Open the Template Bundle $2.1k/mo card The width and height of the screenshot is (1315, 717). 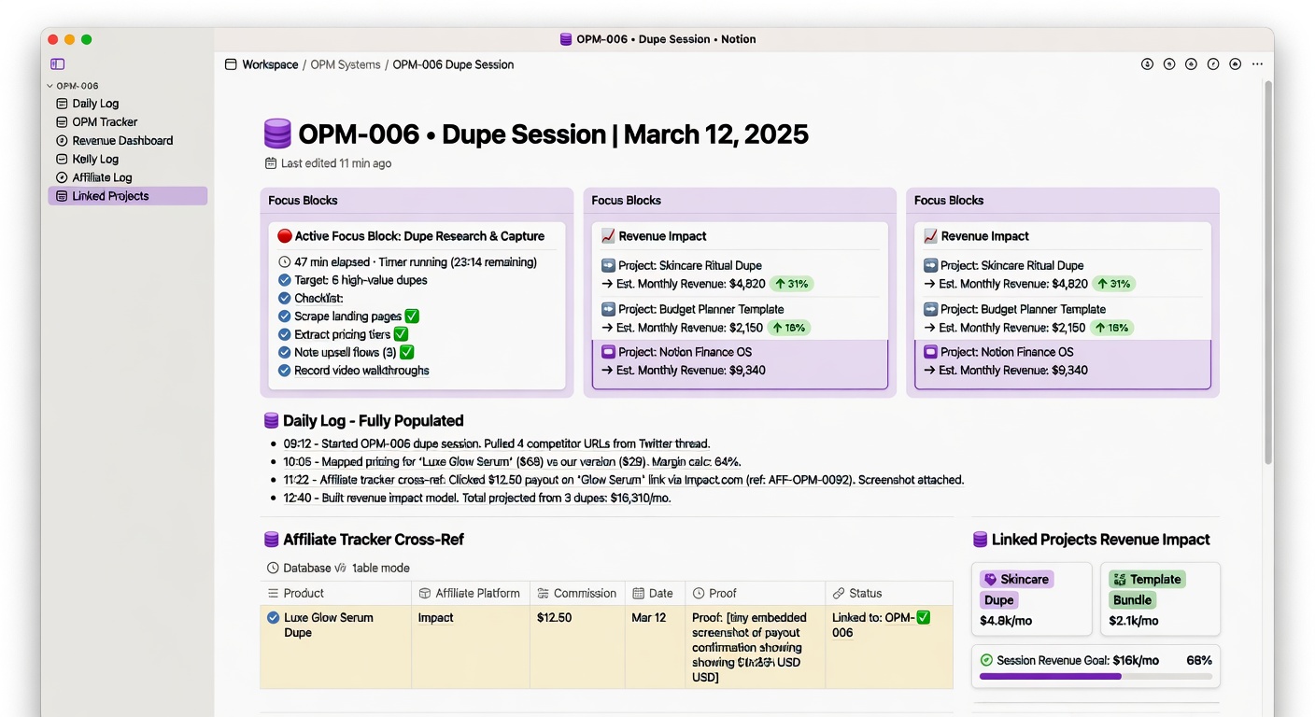[x=1160, y=599]
